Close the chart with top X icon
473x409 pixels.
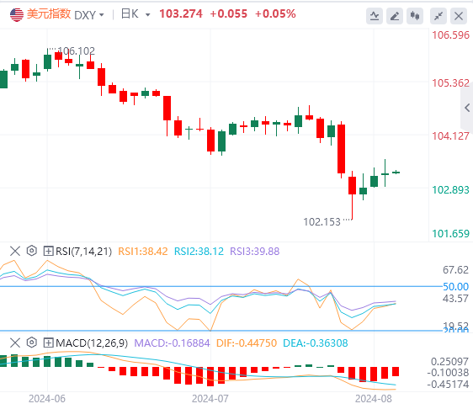(459, 16)
